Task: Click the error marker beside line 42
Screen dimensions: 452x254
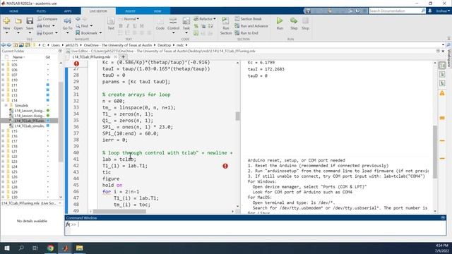Action: [225, 166]
